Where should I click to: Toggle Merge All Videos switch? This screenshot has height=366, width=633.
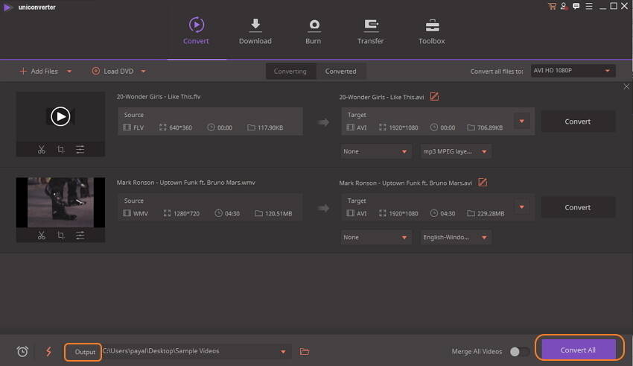(x=520, y=352)
